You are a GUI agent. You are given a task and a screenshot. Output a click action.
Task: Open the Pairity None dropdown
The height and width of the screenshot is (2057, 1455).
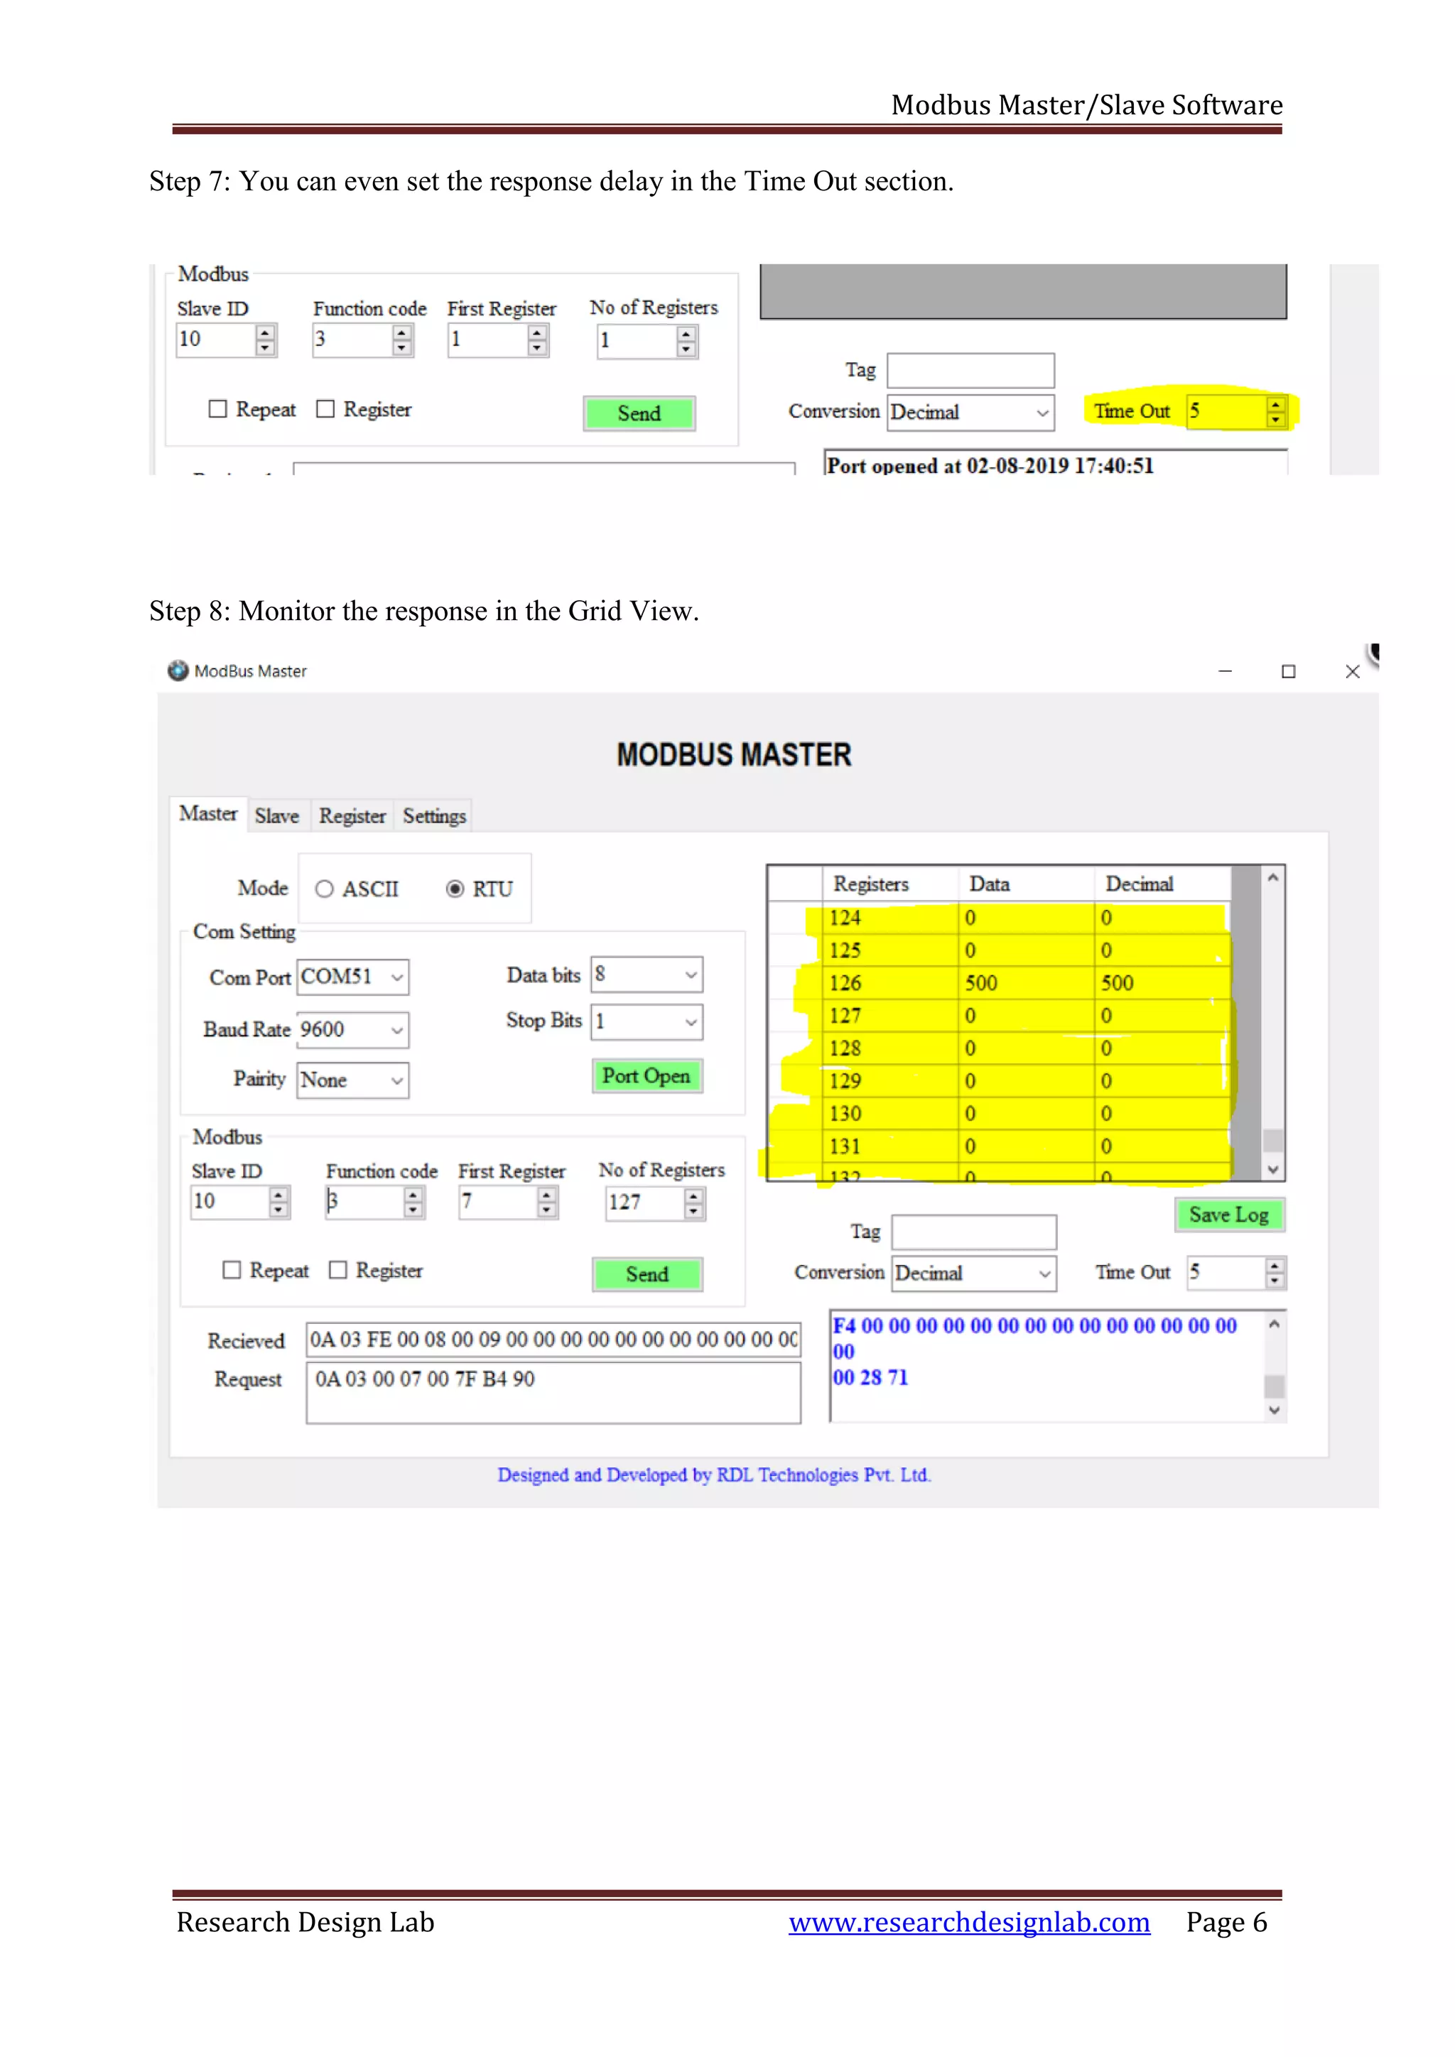pyautogui.click(x=353, y=1080)
